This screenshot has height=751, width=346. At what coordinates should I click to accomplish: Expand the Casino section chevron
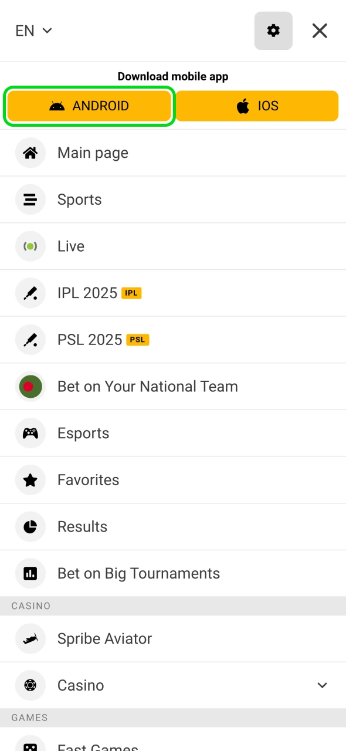pyautogui.click(x=321, y=685)
